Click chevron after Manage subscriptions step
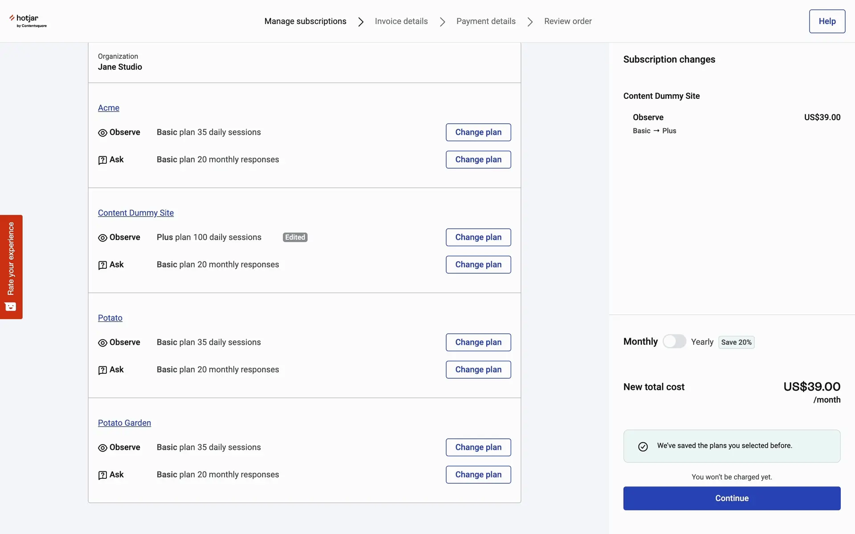The height and width of the screenshot is (534, 855). 361,22
